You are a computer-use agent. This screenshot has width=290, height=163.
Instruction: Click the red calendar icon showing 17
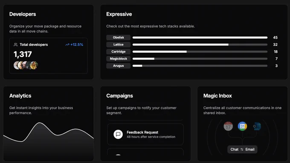click(228, 126)
